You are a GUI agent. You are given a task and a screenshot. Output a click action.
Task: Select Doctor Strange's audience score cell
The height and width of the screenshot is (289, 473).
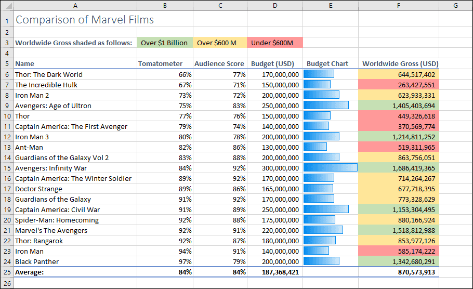click(x=220, y=189)
